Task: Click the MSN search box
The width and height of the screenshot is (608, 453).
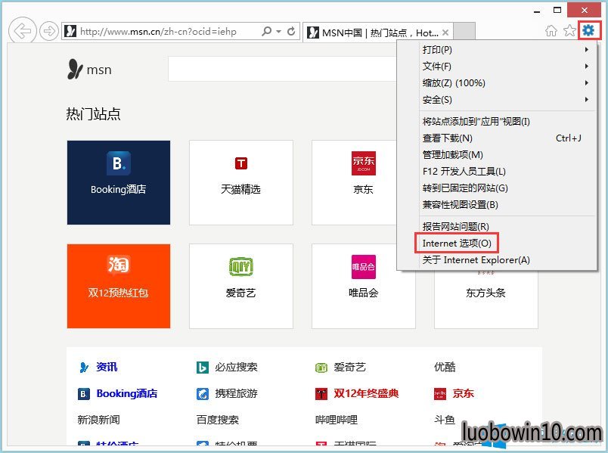Action: pos(282,69)
